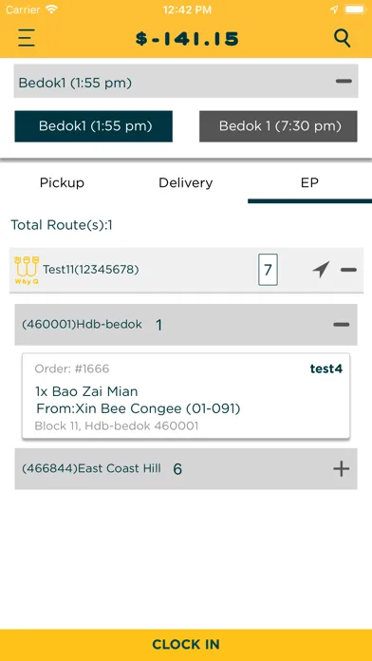Tap the battery indicator in status bar
Image resolution: width=372 pixels, height=661 pixels.
click(x=355, y=9)
